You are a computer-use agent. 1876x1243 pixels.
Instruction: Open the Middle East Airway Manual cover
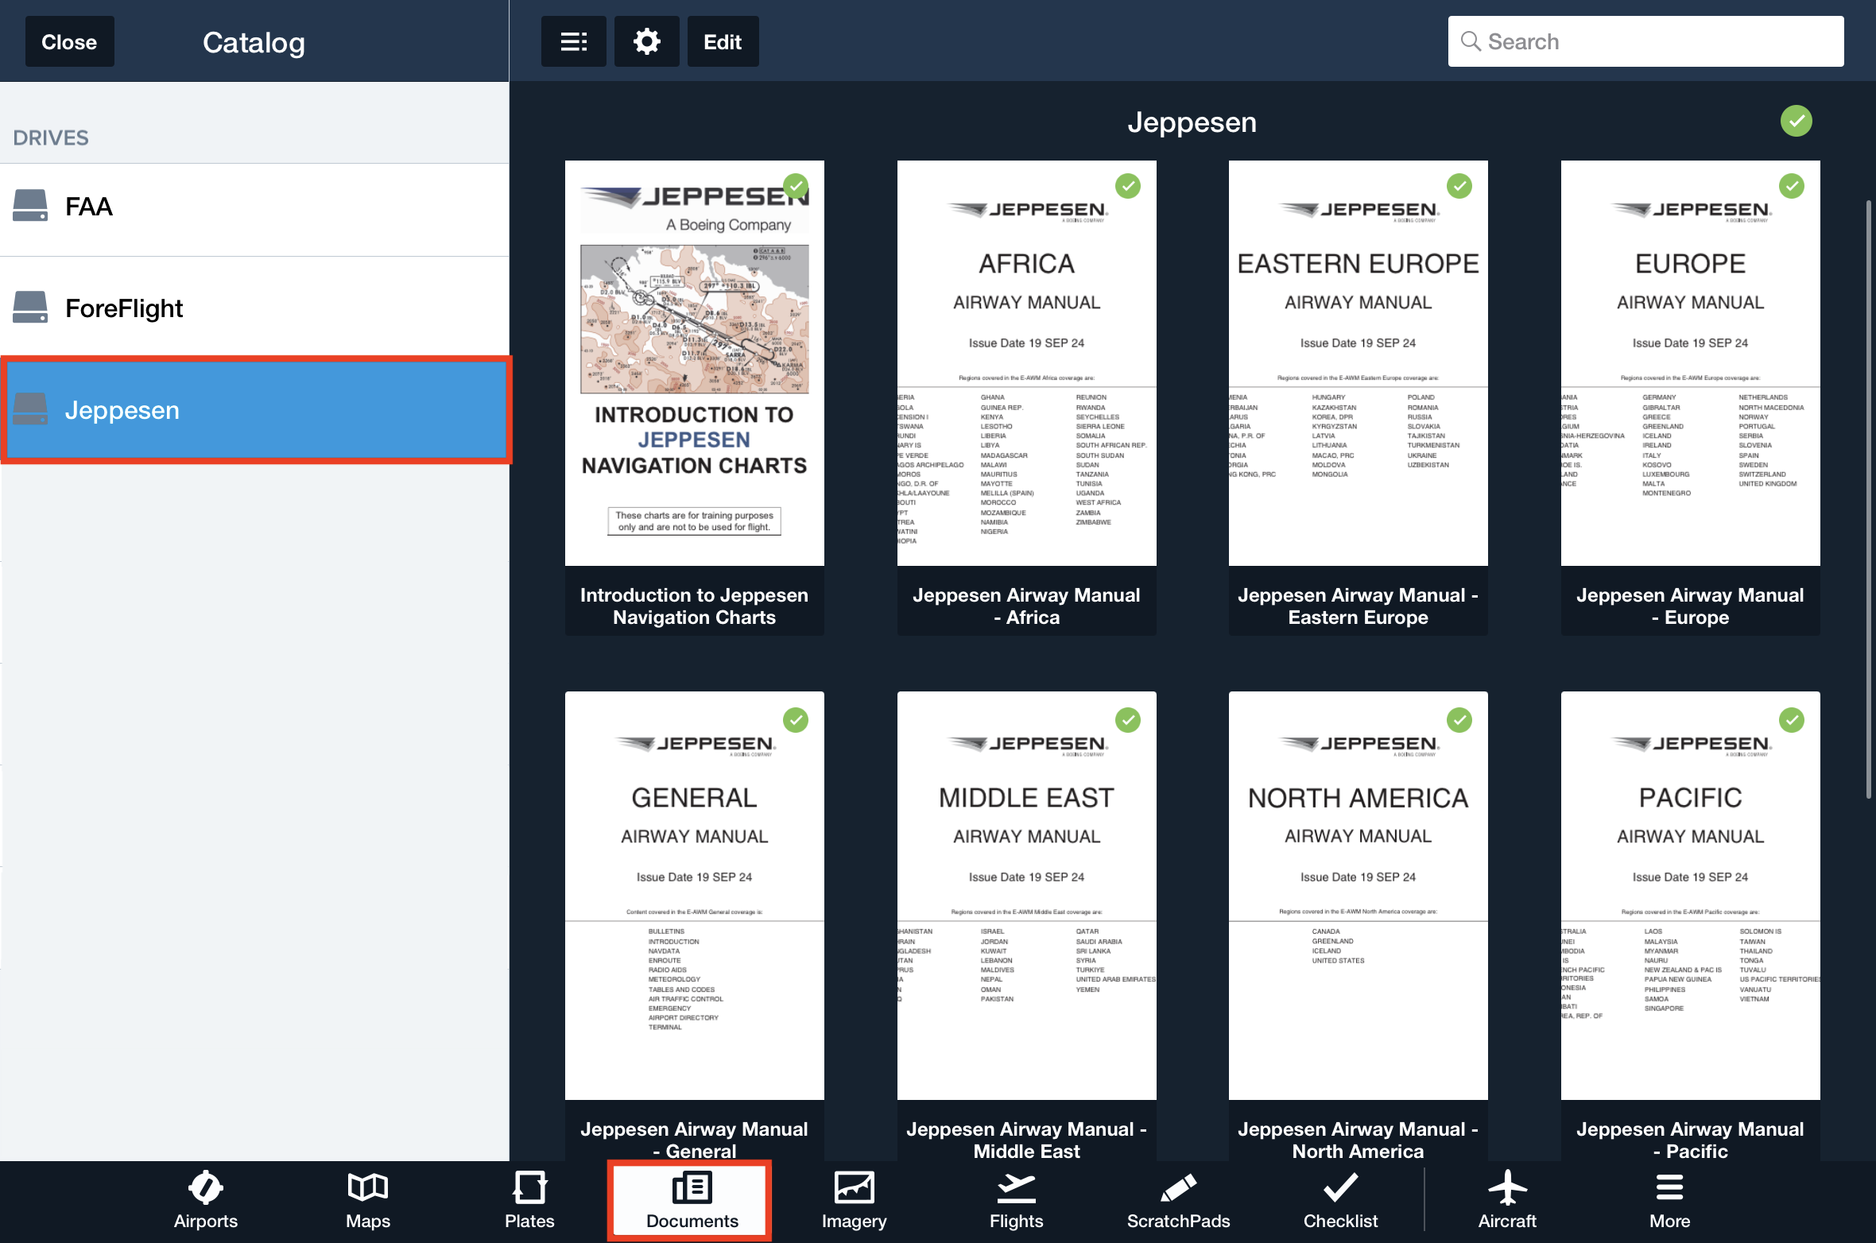[1026, 896]
